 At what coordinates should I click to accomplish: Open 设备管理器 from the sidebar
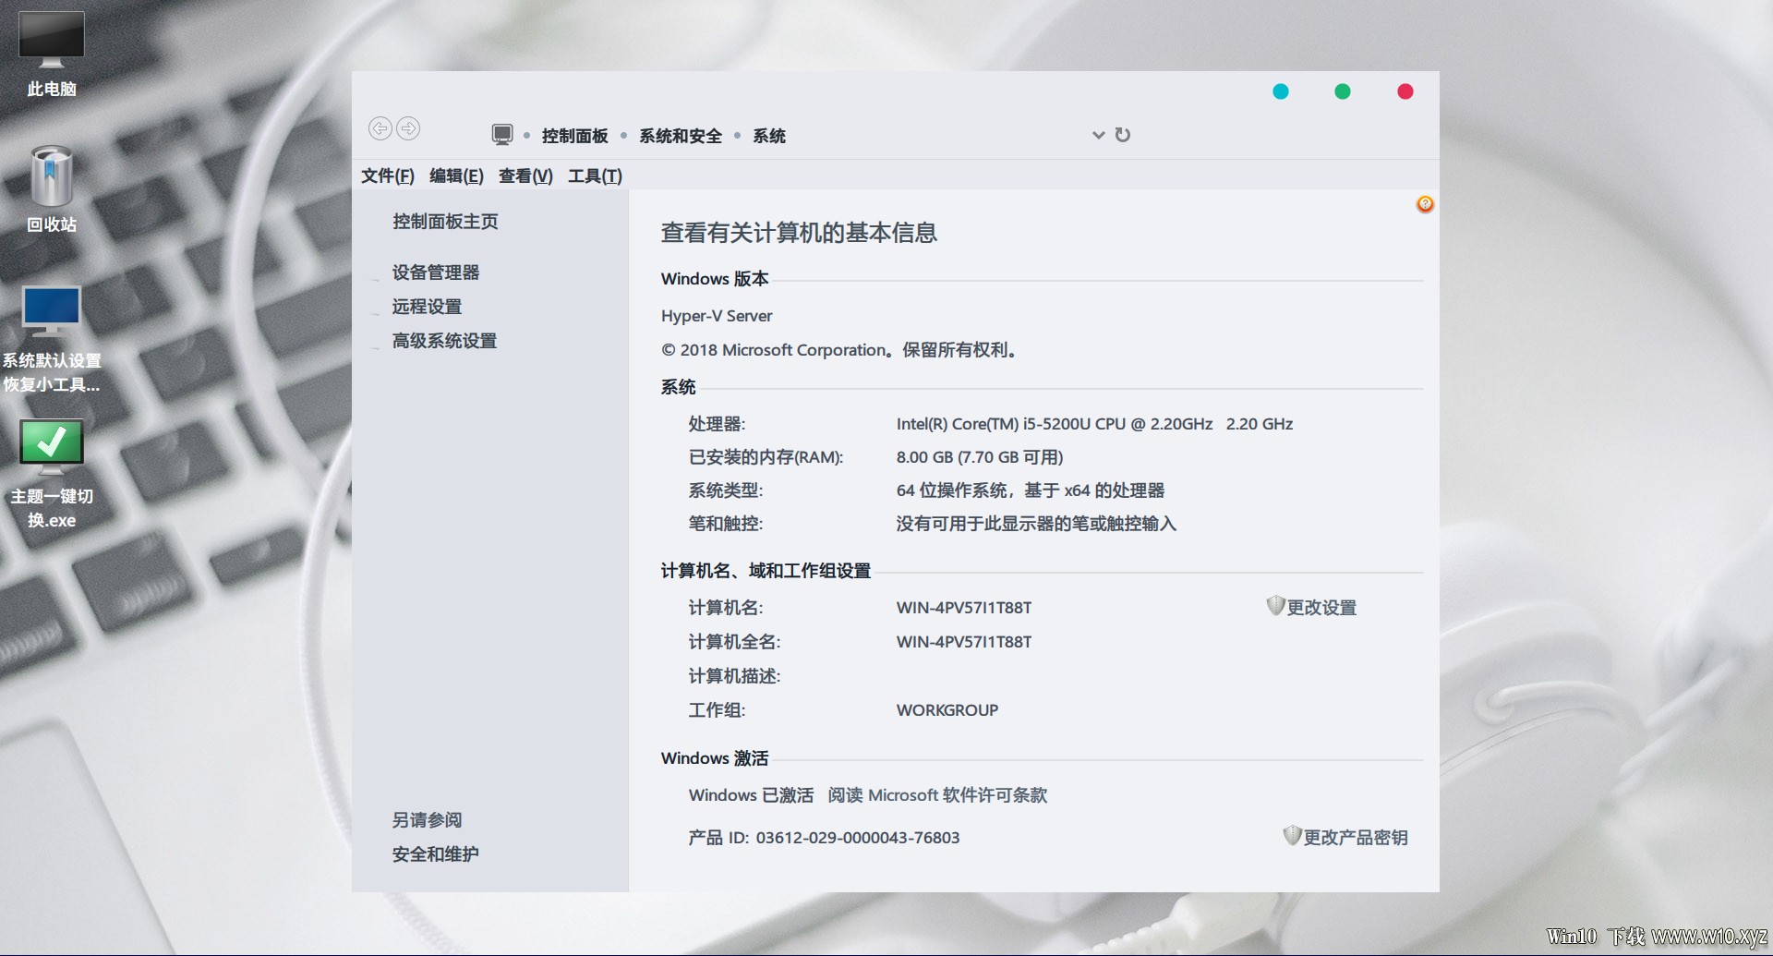click(x=436, y=272)
